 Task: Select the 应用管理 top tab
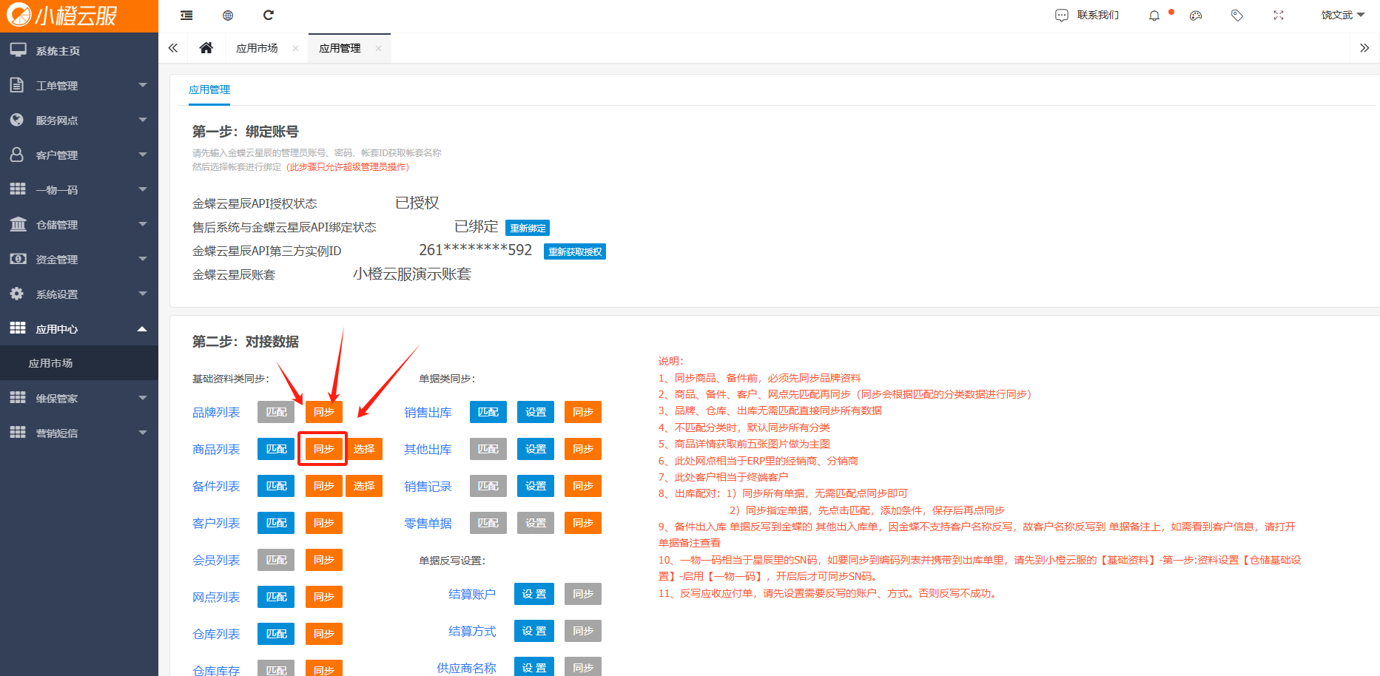click(340, 48)
